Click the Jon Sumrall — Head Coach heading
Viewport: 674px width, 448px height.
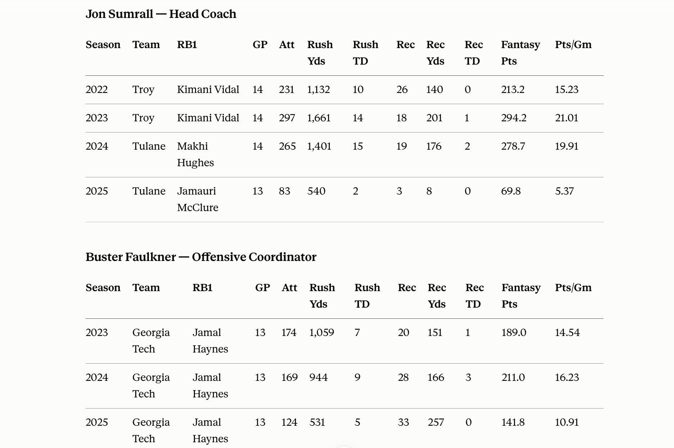[161, 14]
